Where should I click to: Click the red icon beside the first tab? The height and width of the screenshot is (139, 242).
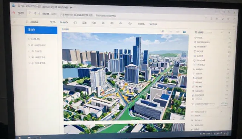tap(14, 12)
